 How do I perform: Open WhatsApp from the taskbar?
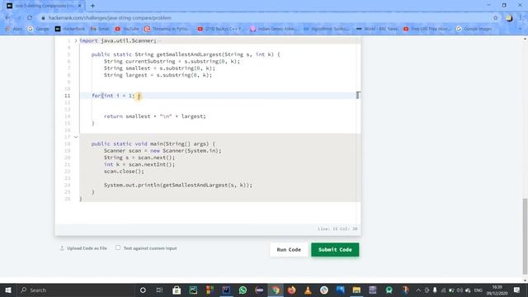pos(243,290)
